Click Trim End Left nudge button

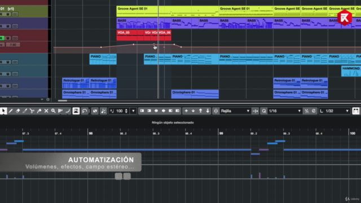tap(170, 111)
